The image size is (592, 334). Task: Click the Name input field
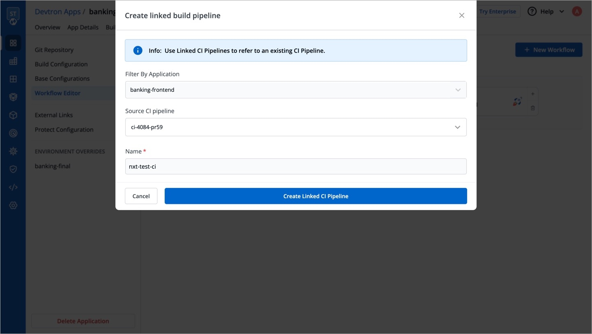[x=296, y=167]
